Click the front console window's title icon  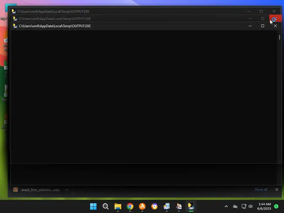15,26
